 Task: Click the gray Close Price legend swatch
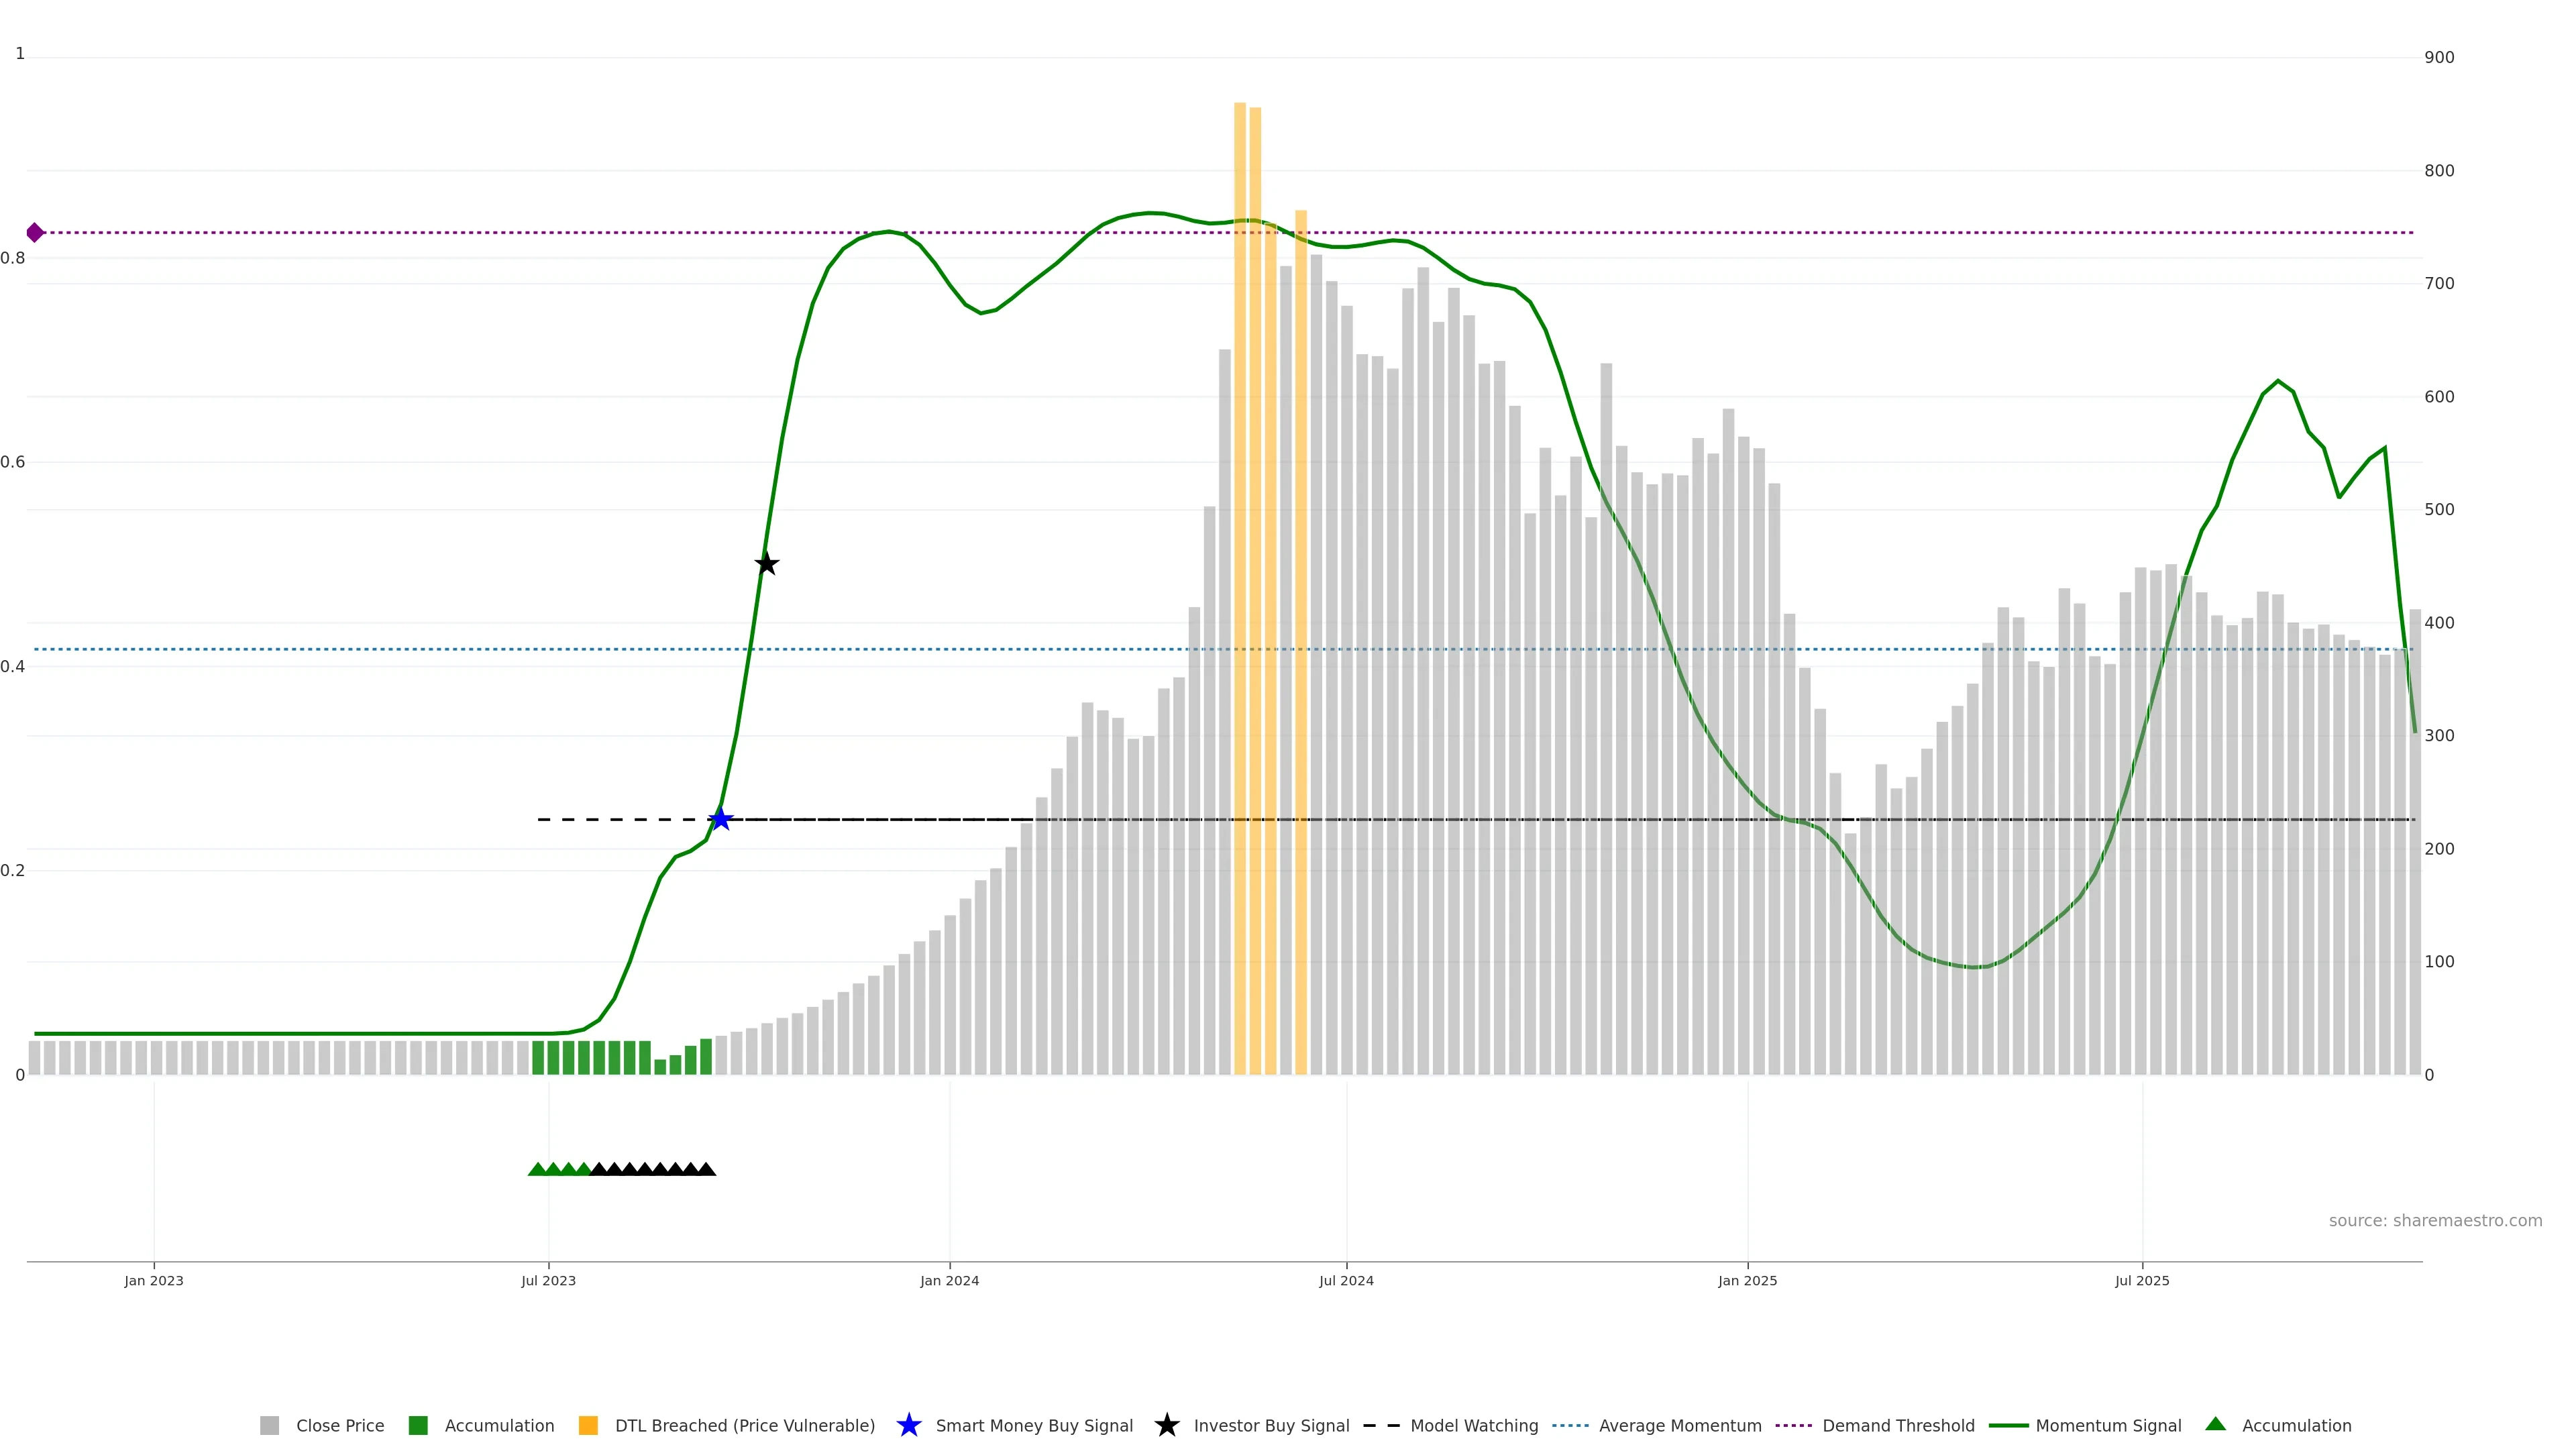[269, 1425]
